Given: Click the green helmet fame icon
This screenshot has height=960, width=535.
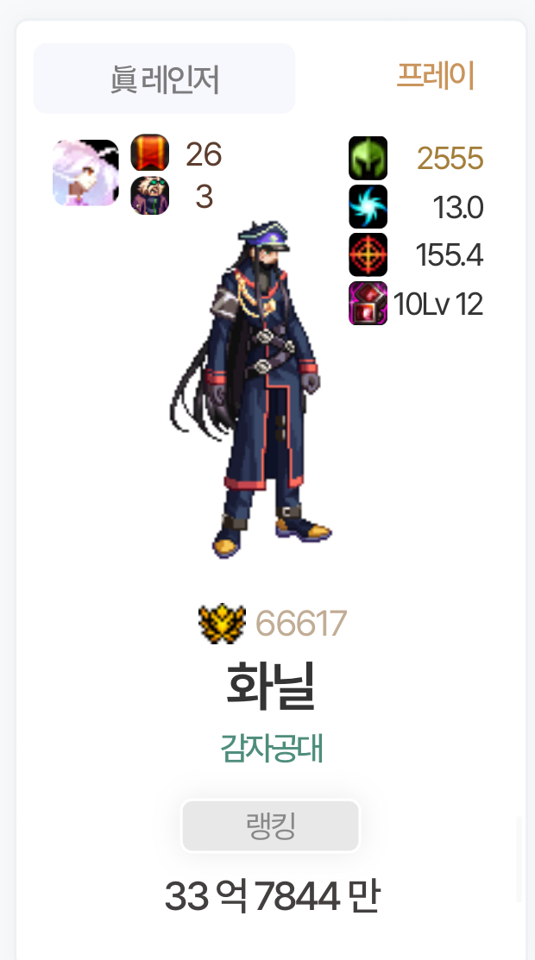Looking at the screenshot, I should [368, 158].
